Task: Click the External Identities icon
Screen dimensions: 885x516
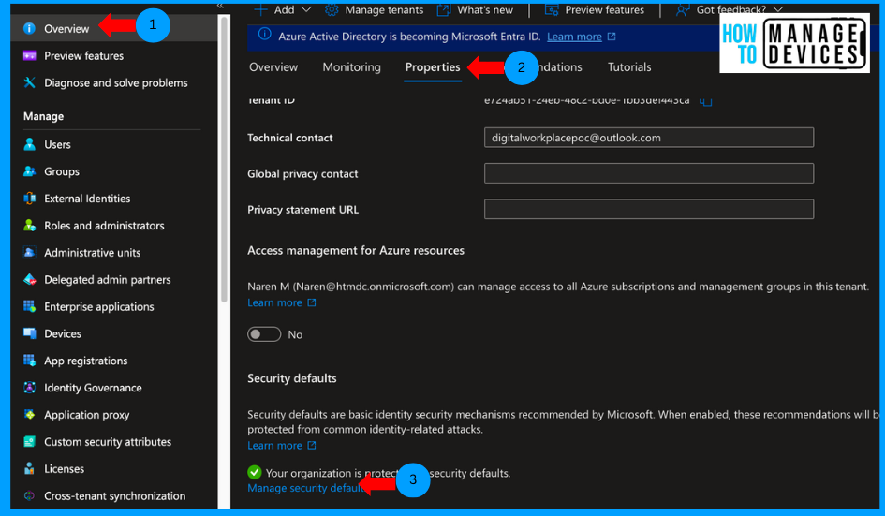Action: (x=29, y=199)
